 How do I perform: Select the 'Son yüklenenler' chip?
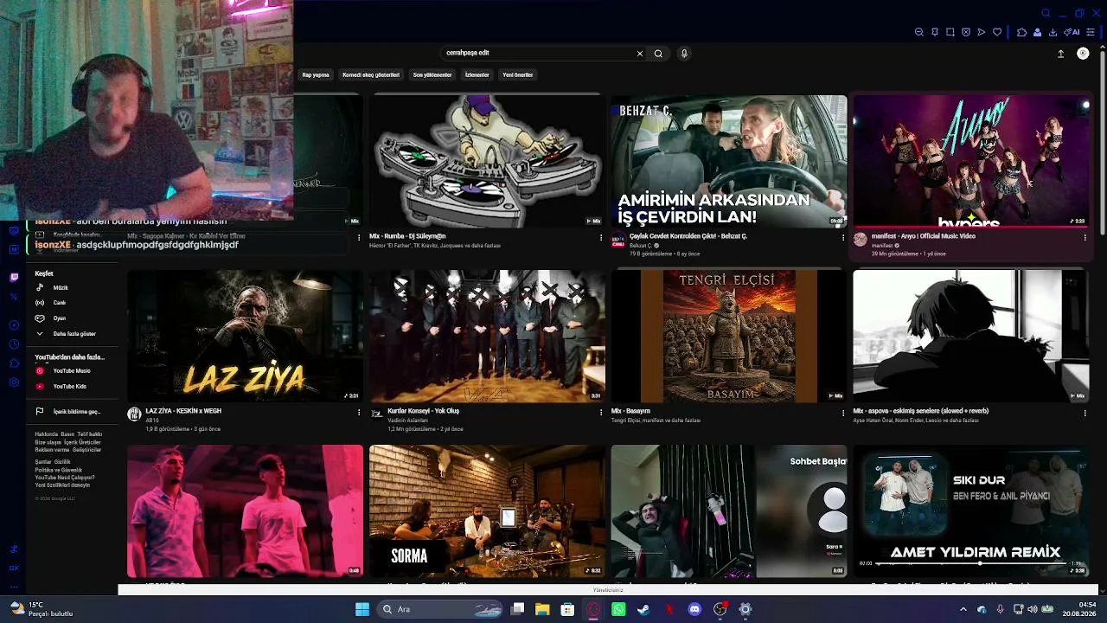pos(432,74)
